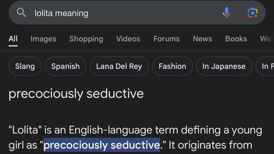The height and width of the screenshot is (154, 274).
Task: Tap the Spanish filter chip
Action: pos(65,66)
